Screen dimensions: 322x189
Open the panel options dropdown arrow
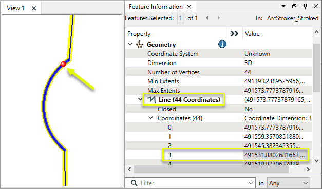point(283,6)
